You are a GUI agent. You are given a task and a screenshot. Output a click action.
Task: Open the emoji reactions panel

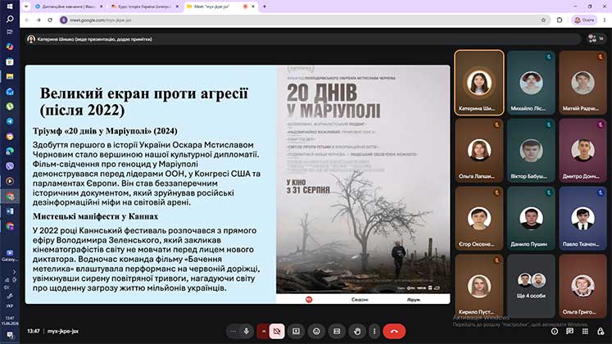click(x=316, y=331)
